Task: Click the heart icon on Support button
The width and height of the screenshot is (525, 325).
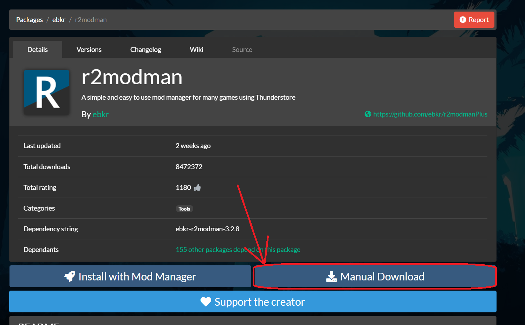Action: 206,302
